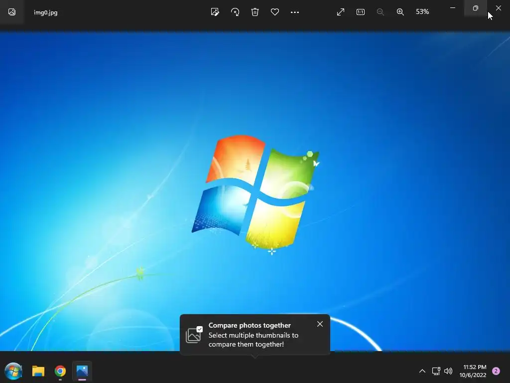The width and height of the screenshot is (510, 383).
Task: Click the Edit image icon
Action: pyautogui.click(x=215, y=12)
